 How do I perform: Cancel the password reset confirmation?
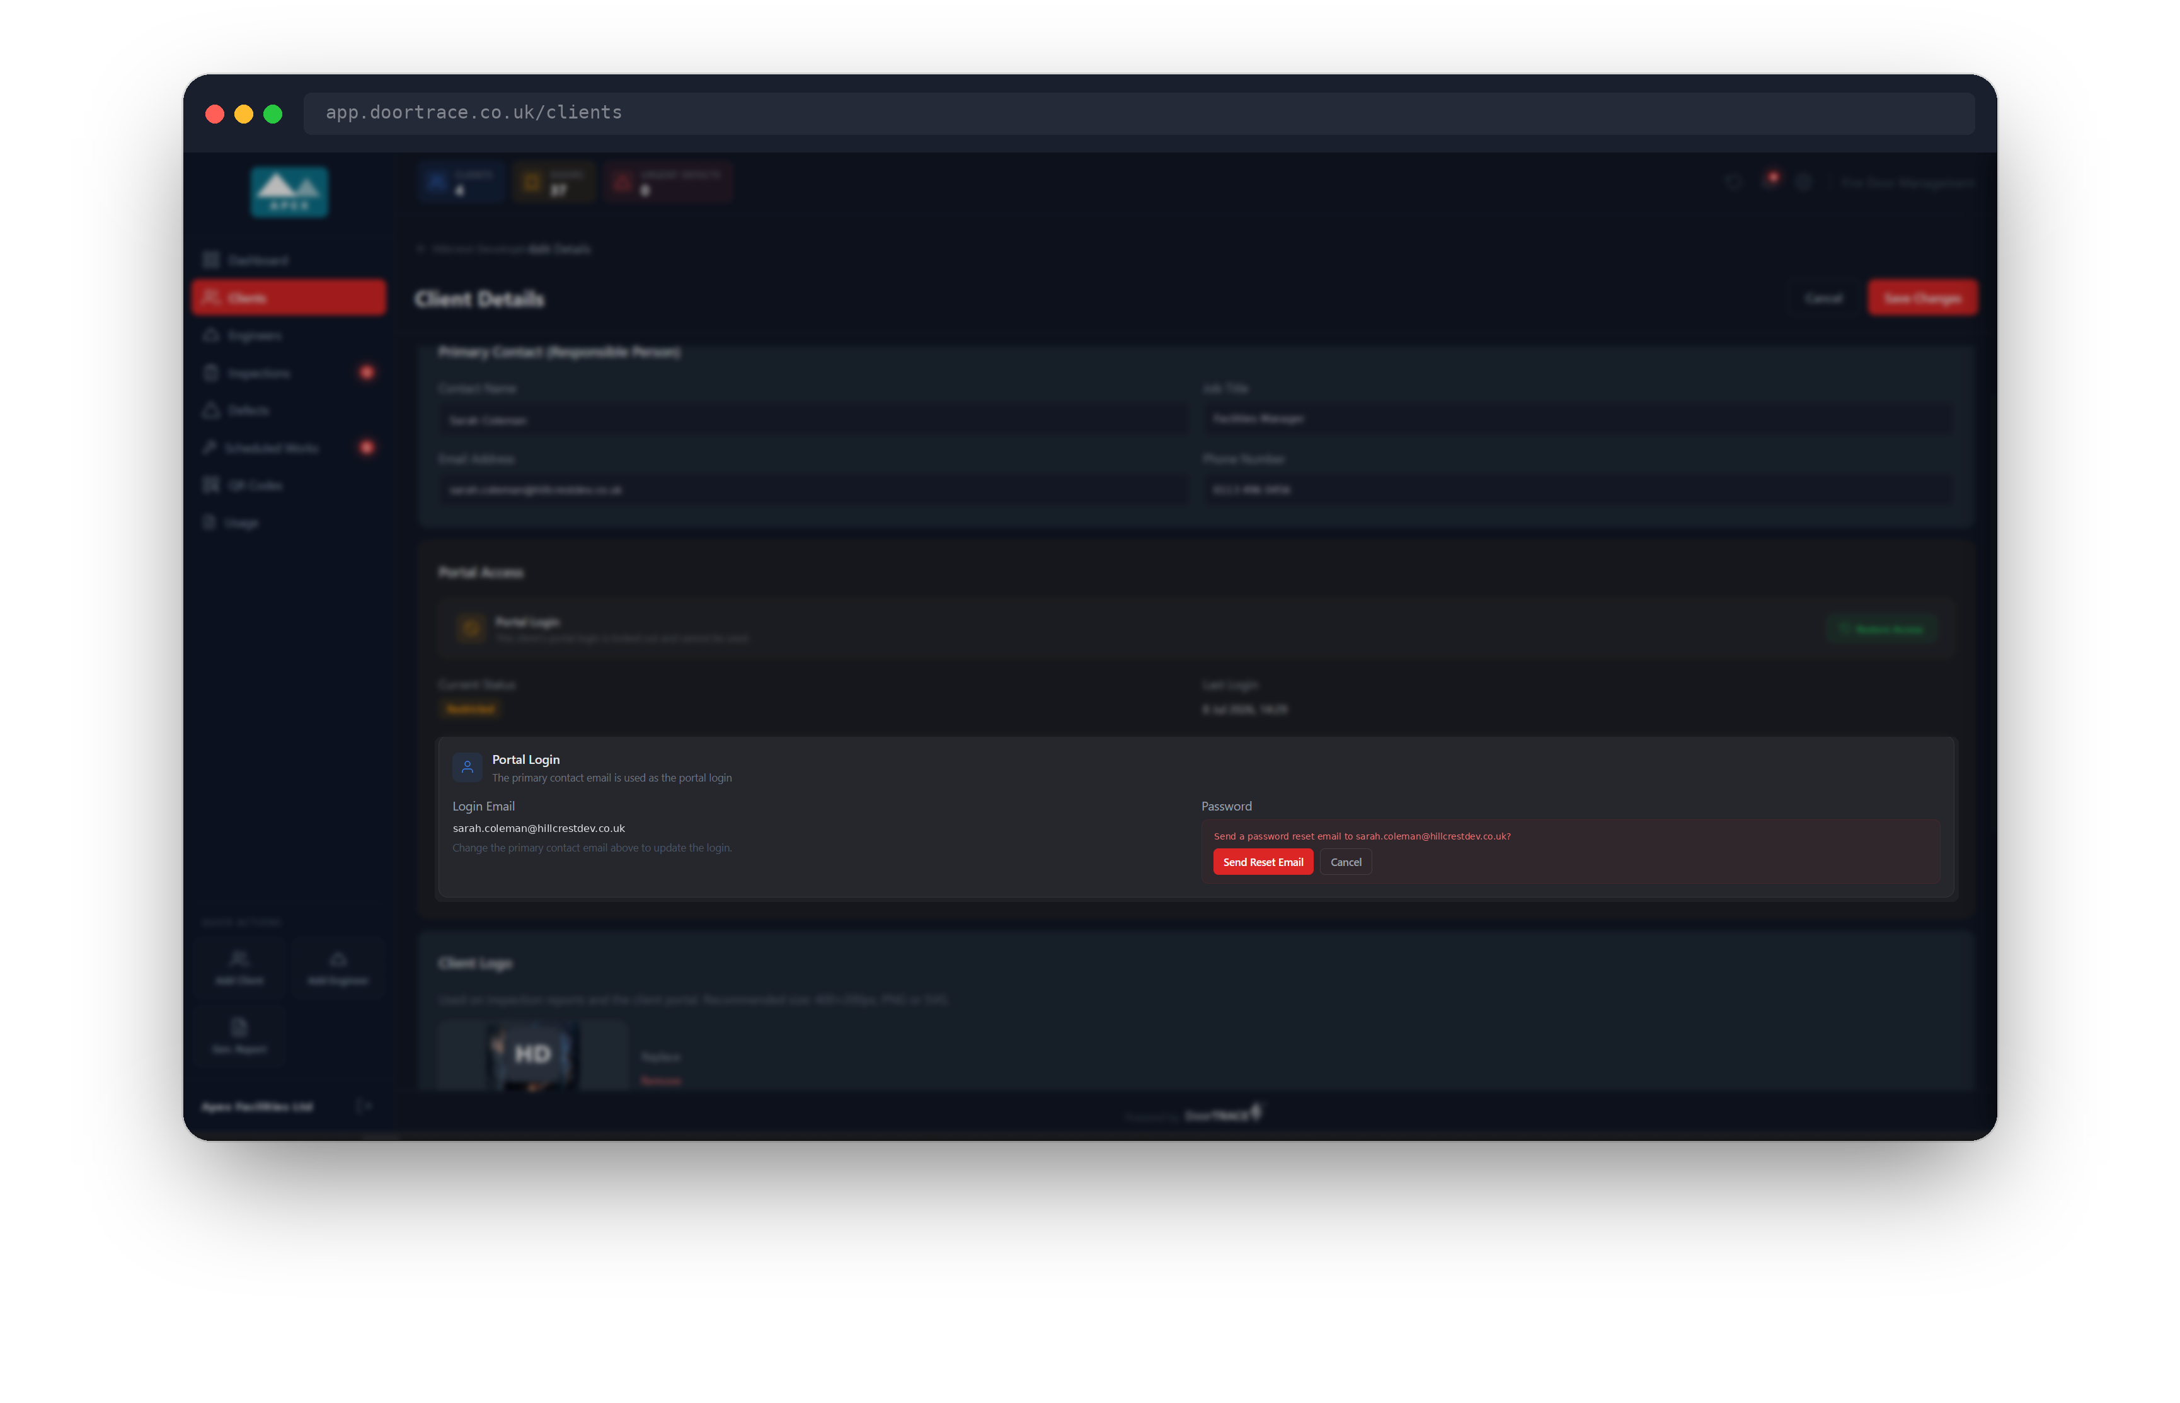[1345, 862]
